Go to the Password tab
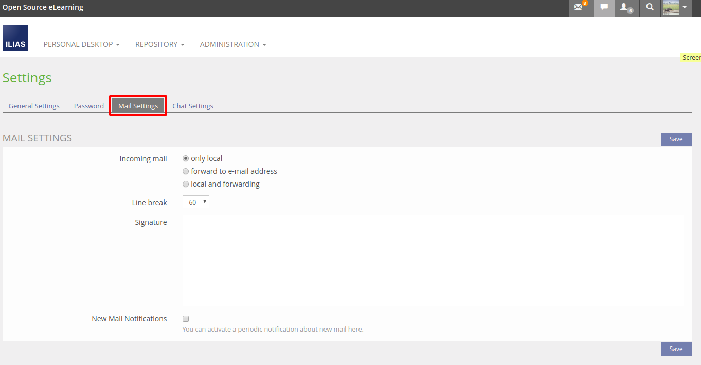The image size is (701, 365). tap(89, 106)
